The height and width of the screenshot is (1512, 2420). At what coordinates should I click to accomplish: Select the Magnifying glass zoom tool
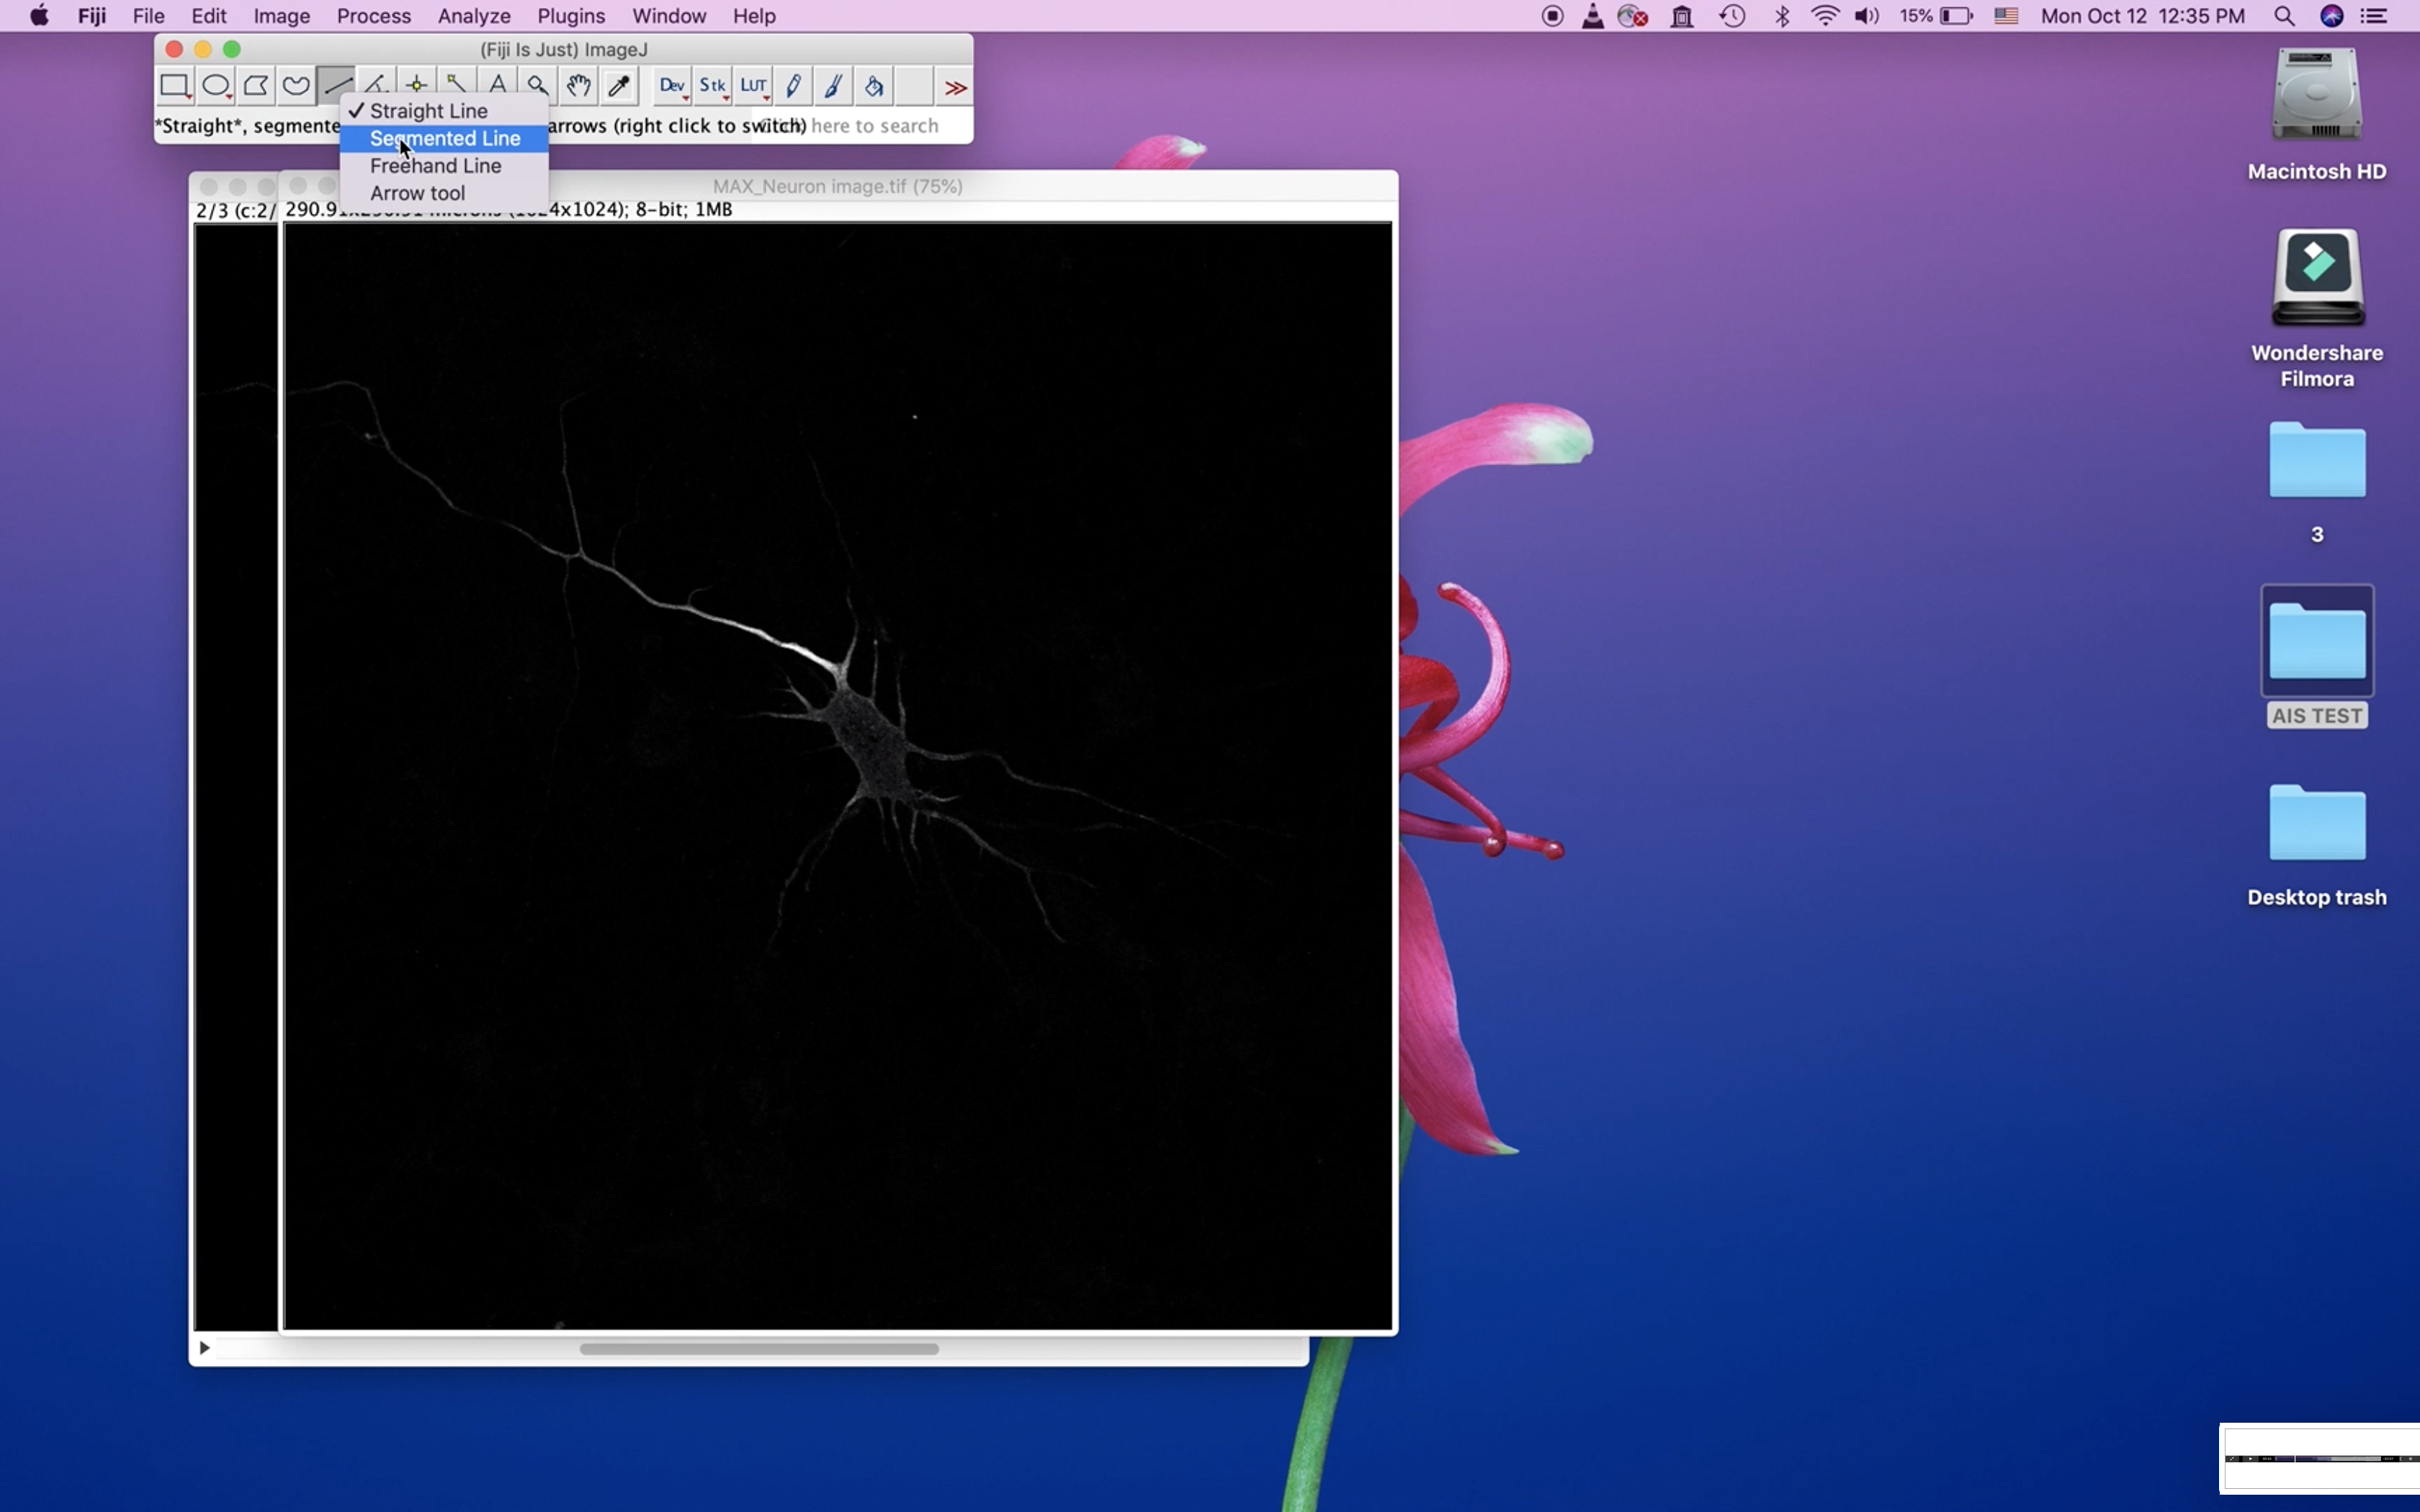point(538,86)
